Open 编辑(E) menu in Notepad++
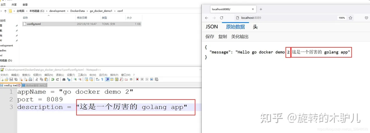 coord(15,75)
